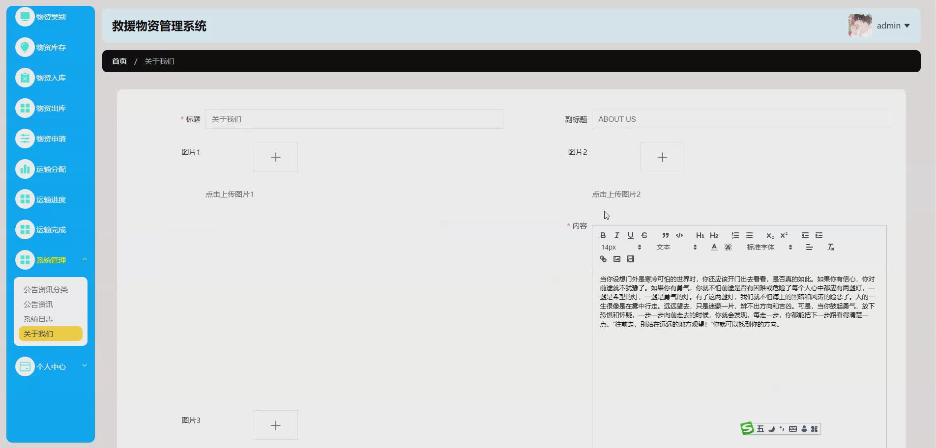The height and width of the screenshot is (448, 936).
Task: Open the 文本 header style dropdown
Action: (x=676, y=247)
